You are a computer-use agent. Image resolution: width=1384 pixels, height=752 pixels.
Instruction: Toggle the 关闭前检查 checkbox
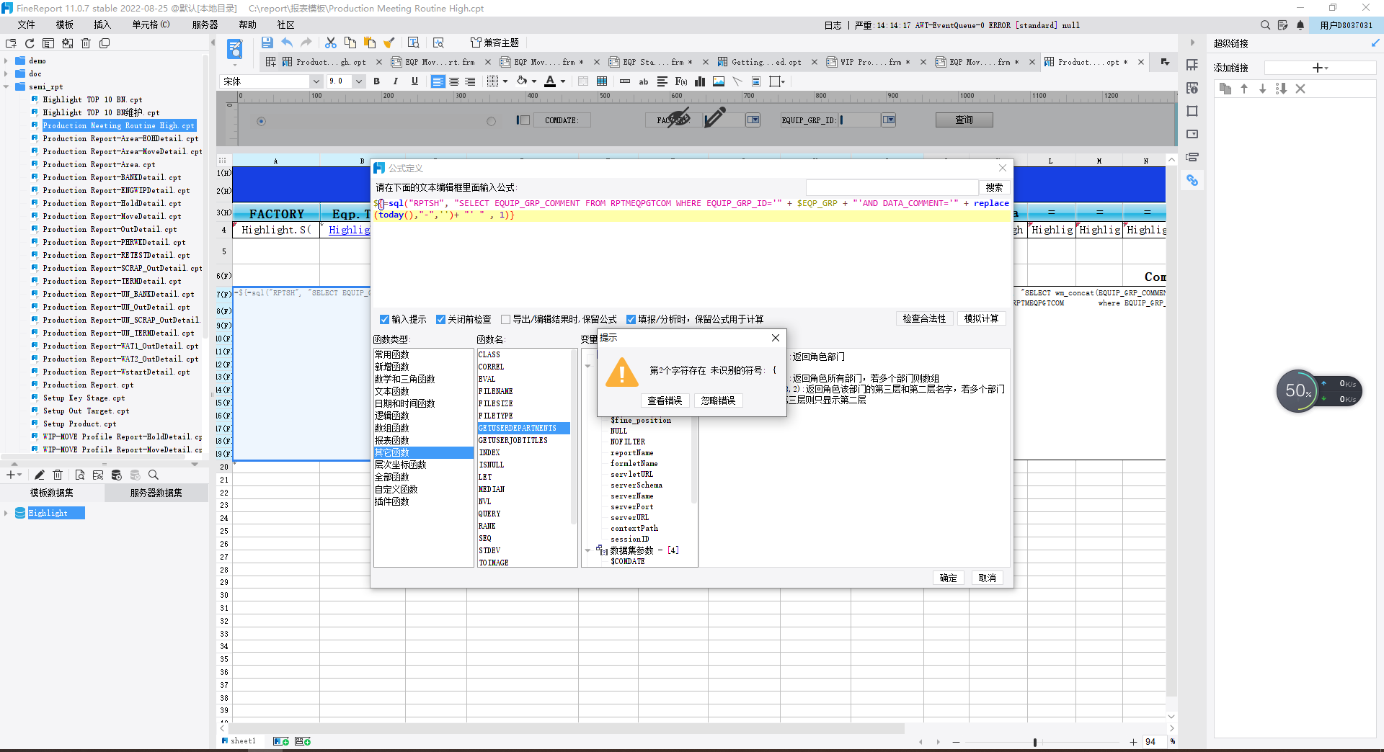click(440, 319)
